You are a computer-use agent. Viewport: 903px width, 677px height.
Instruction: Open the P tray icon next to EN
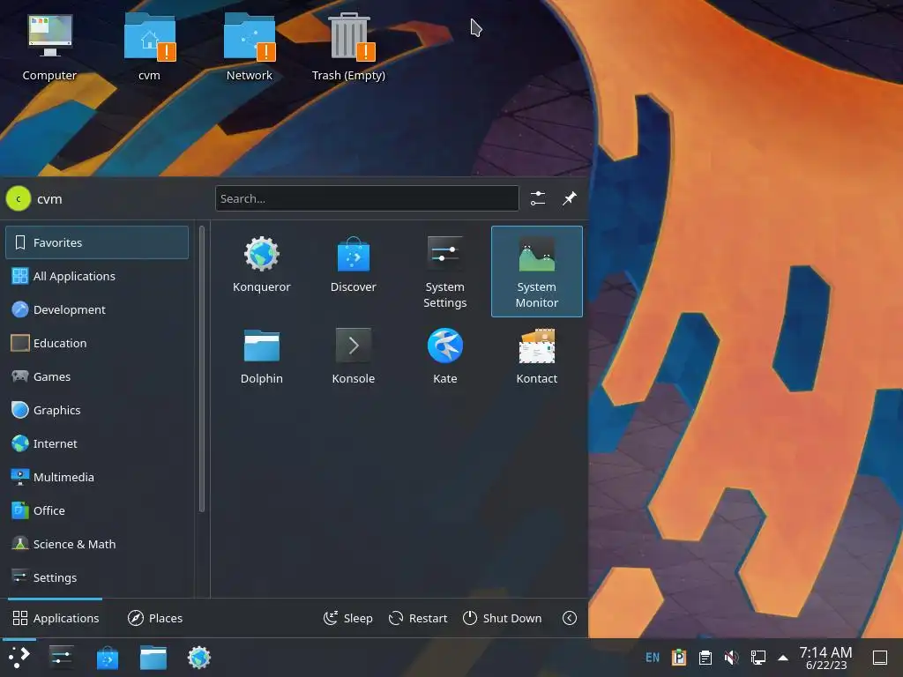680,657
